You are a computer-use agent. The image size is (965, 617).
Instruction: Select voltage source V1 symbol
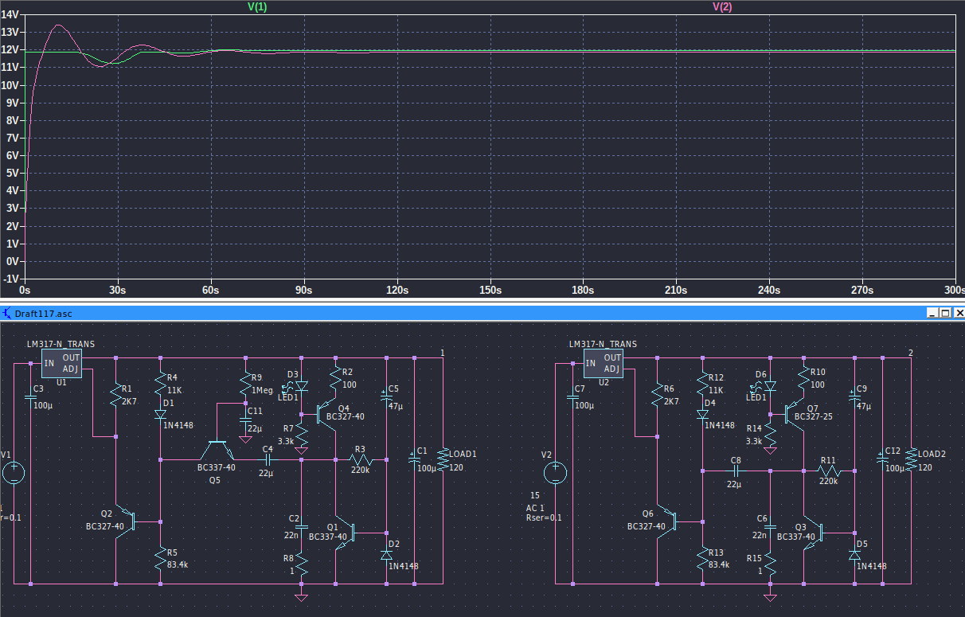14,474
